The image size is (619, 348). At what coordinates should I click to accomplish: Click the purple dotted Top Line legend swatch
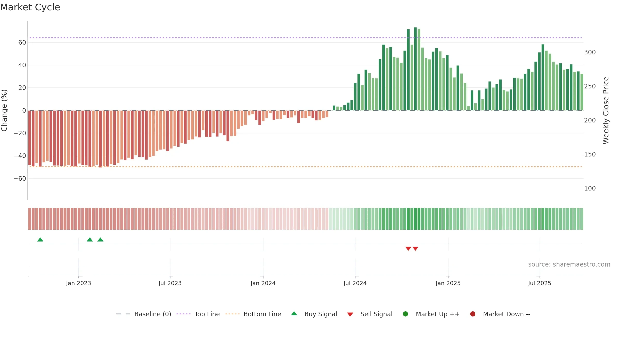pos(183,314)
